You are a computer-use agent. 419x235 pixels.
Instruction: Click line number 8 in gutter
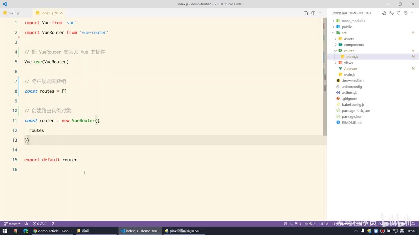(x=16, y=91)
